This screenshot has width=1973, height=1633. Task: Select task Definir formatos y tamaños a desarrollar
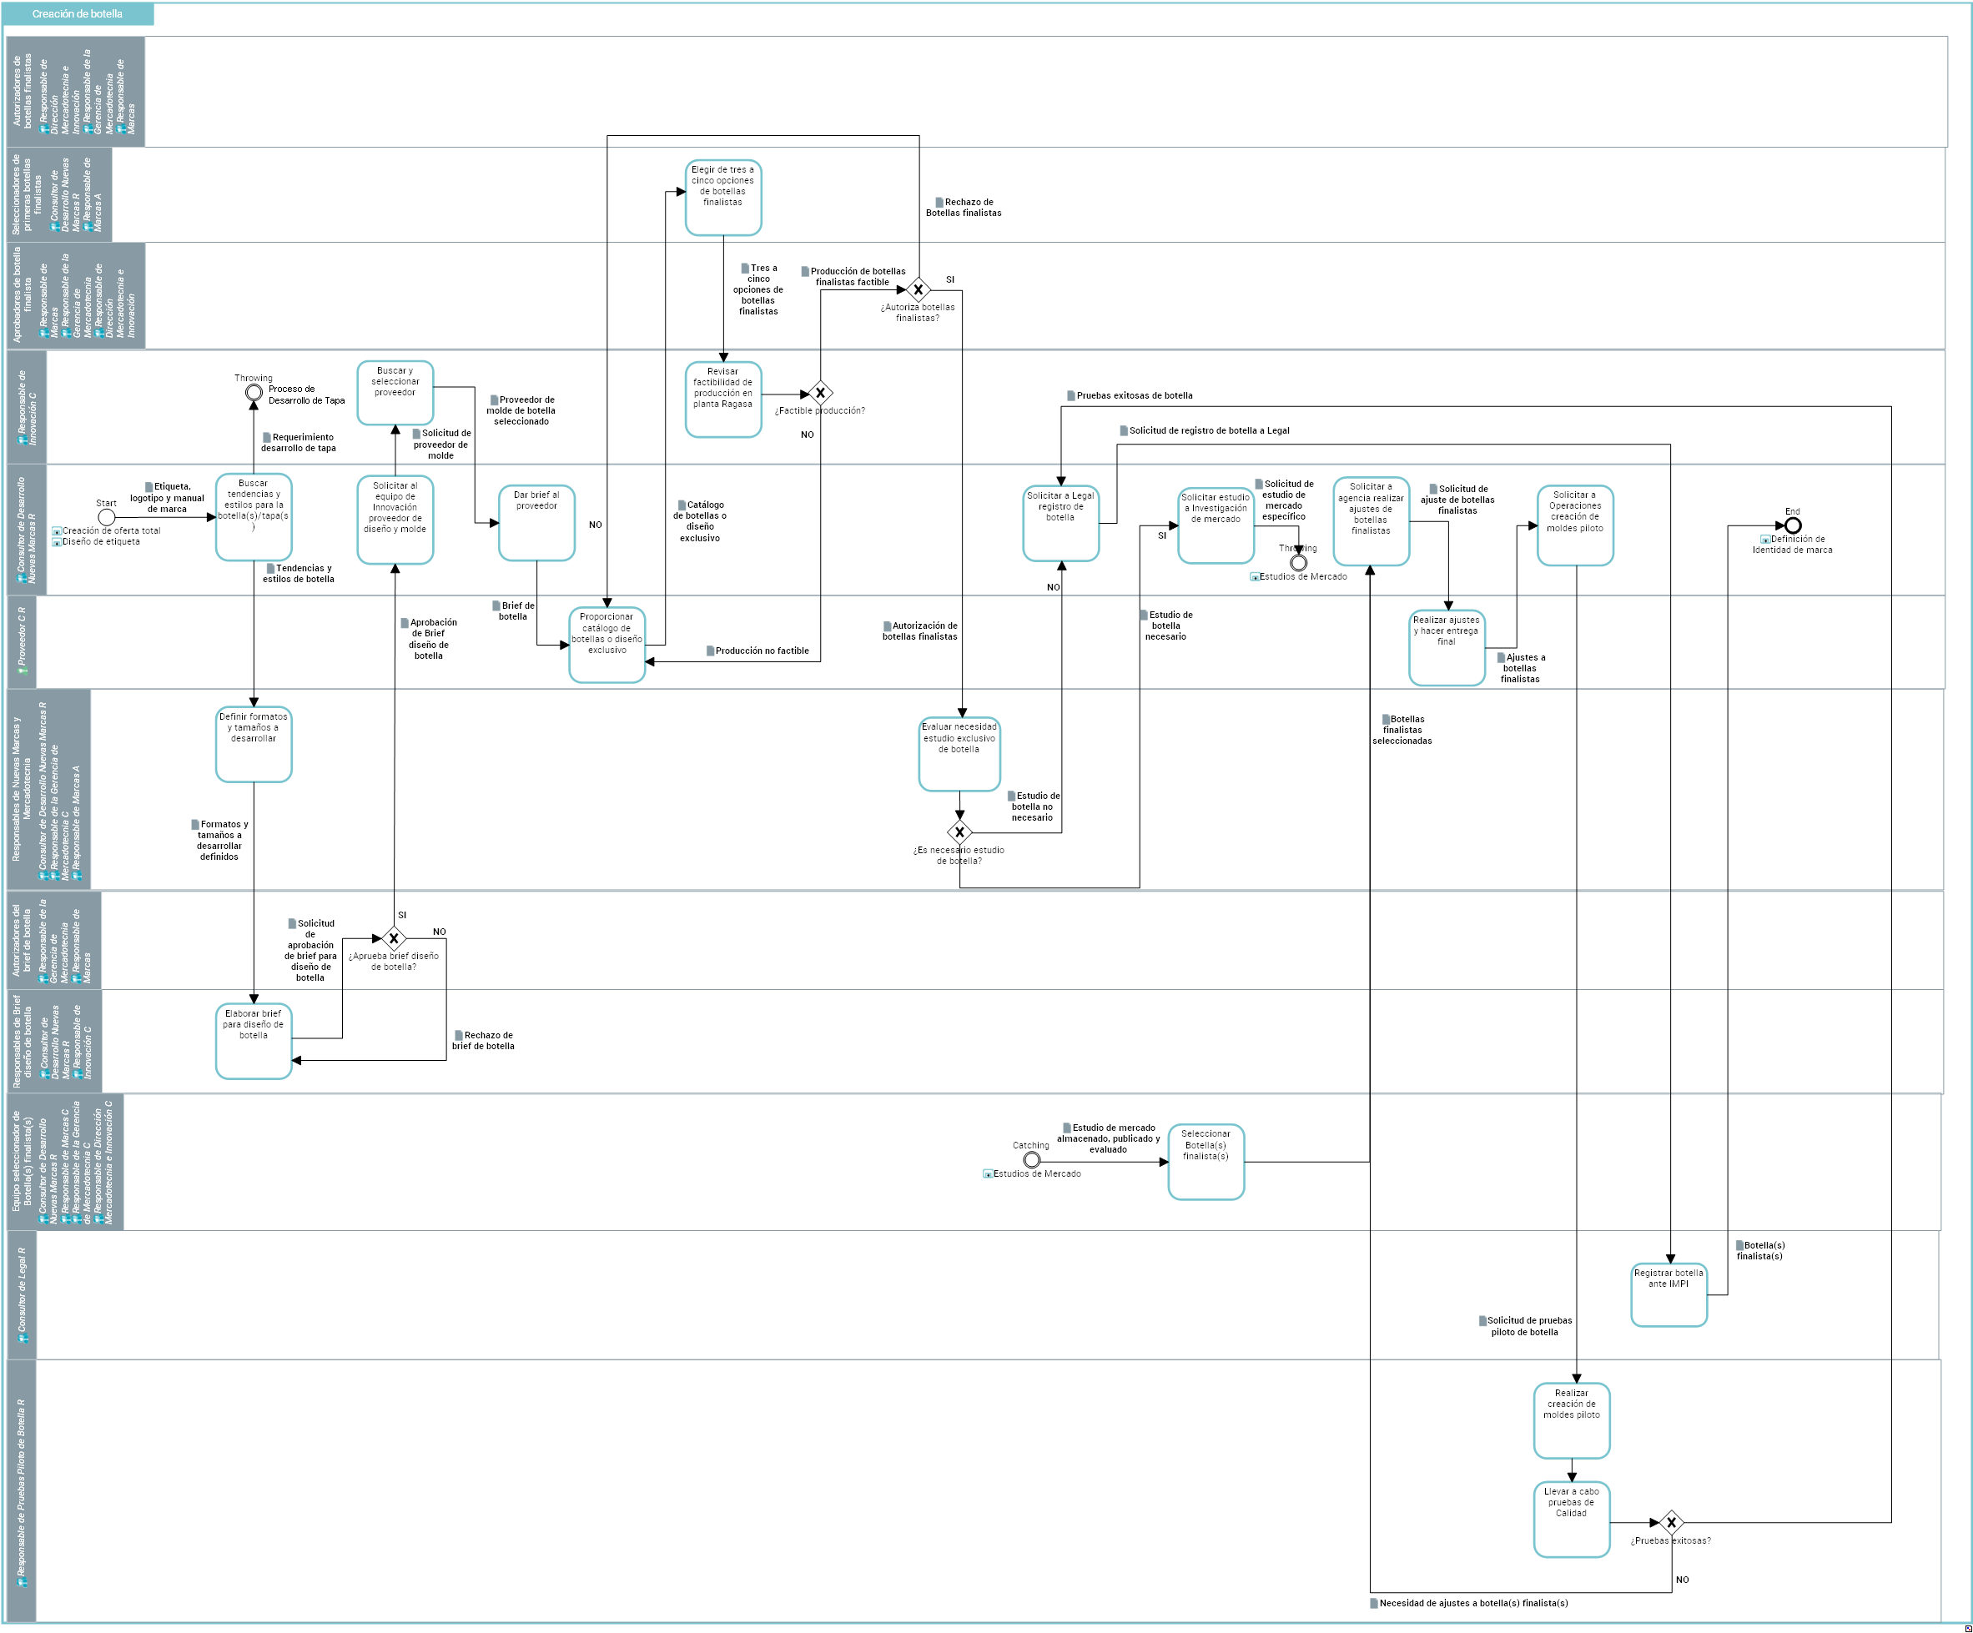[x=254, y=745]
